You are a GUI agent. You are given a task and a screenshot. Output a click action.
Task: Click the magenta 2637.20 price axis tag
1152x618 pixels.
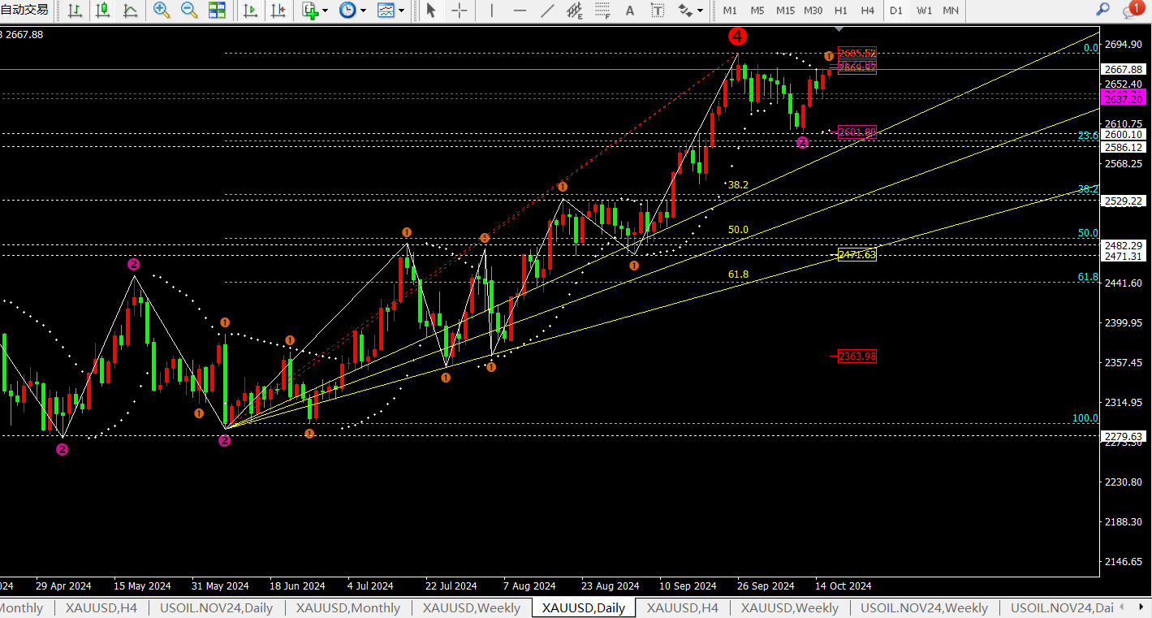coord(1124,99)
